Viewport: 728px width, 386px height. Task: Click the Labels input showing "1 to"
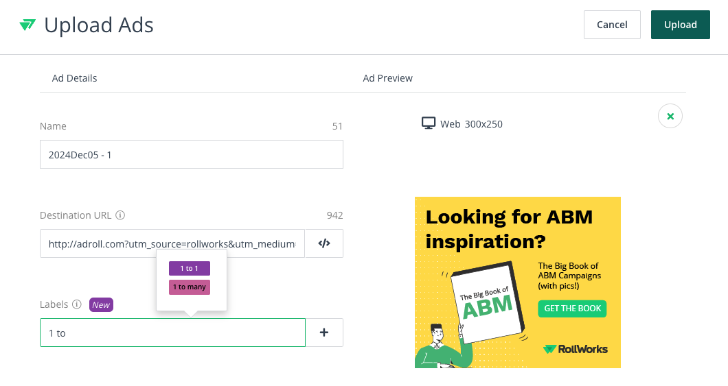[x=172, y=333]
